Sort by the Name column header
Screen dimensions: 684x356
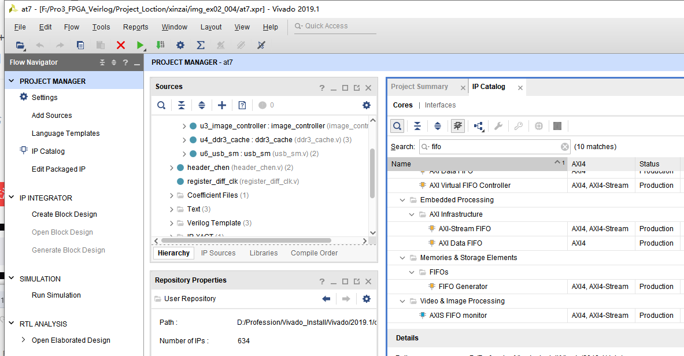[x=477, y=164]
